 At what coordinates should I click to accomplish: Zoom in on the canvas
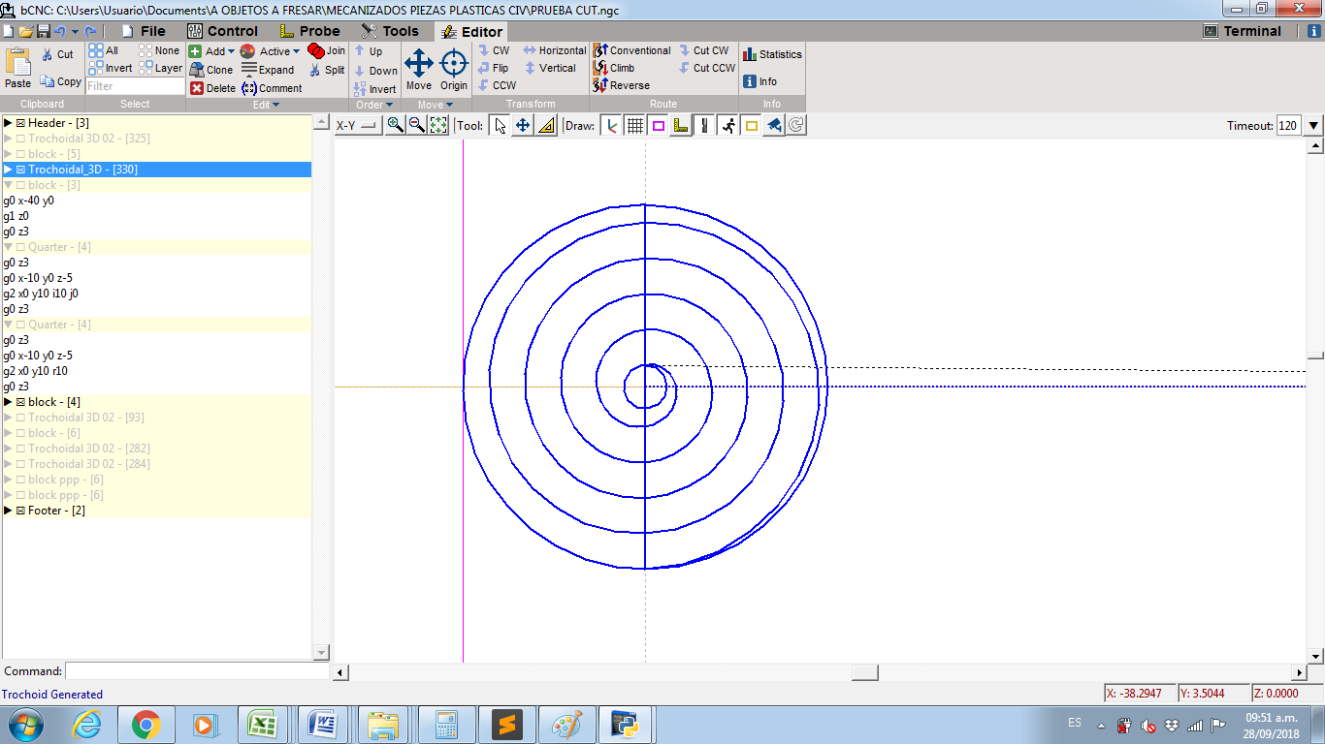click(x=396, y=125)
